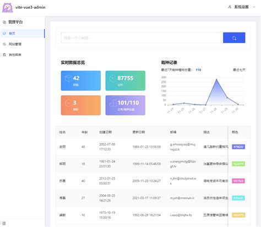Click the user avatar icon in header
The image size is (261, 227).
click(230, 7)
